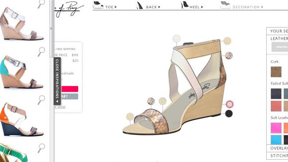Choose the dark navy faded leather swatch
This screenshot has height=162, width=288.
(x=276, y=94)
